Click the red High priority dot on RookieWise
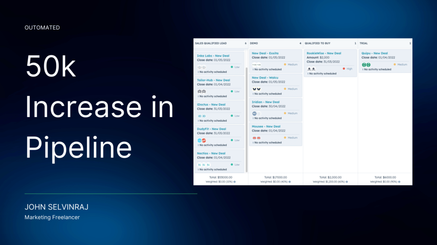This screenshot has width=437, height=245. (344, 68)
